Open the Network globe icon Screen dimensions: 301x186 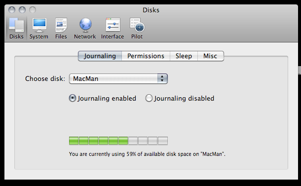85,25
